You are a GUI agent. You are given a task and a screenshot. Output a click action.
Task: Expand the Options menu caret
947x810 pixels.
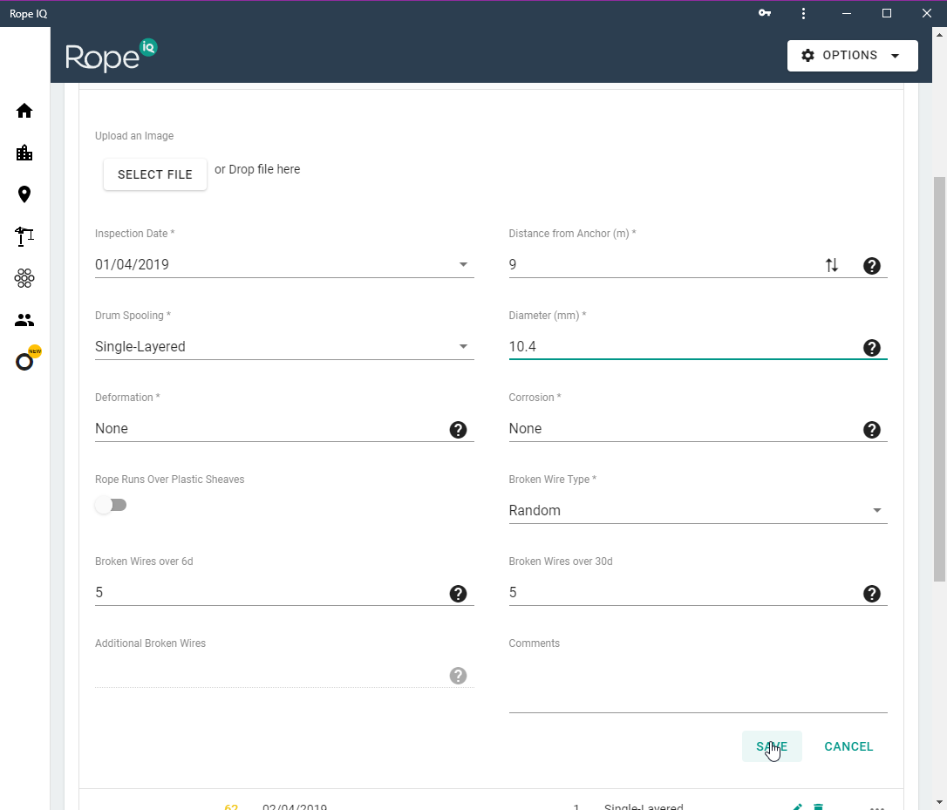pyautogui.click(x=895, y=56)
